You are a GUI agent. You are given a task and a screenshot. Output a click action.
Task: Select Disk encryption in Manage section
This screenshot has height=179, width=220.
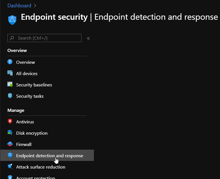pyautogui.click(x=32, y=133)
